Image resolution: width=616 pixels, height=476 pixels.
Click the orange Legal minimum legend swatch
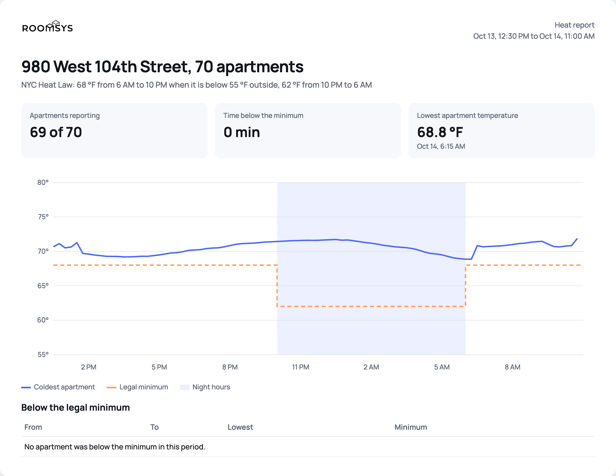click(x=112, y=387)
